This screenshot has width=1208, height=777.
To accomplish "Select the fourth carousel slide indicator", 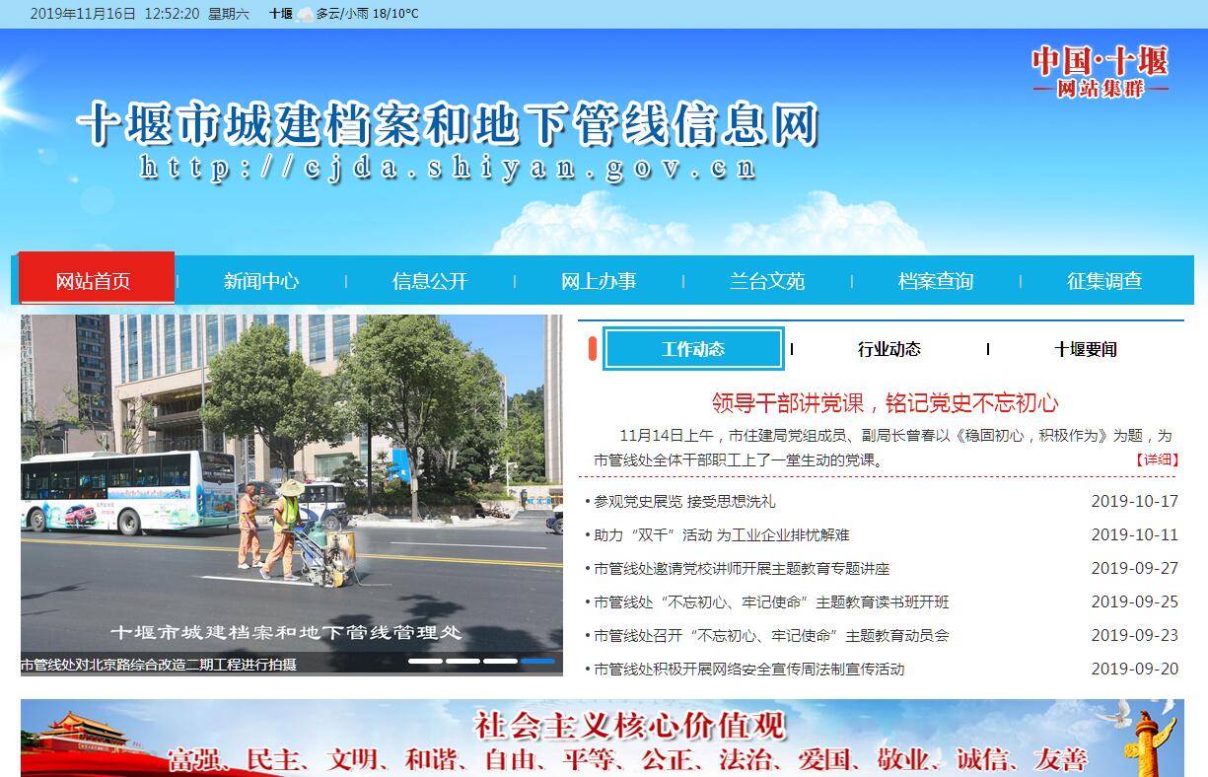I will [538, 661].
